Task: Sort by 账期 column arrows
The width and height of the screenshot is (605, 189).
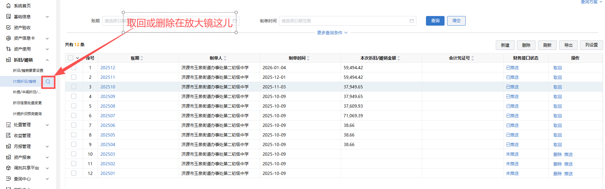Action: 142,58
